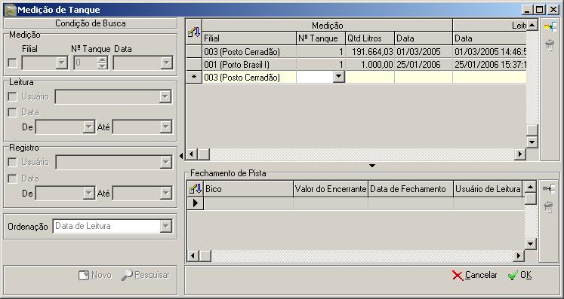This screenshot has width=564, height=299.
Task: Click the empty Qtd Litros cell in new row
Action: (x=370, y=77)
